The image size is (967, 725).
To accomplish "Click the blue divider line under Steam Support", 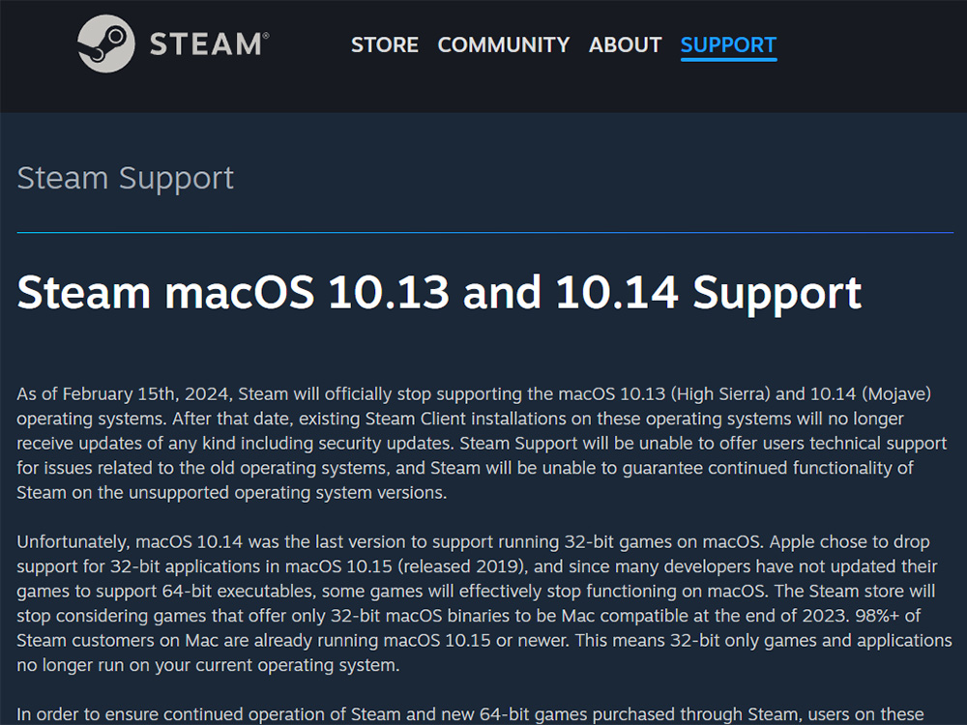I will (x=484, y=233).
